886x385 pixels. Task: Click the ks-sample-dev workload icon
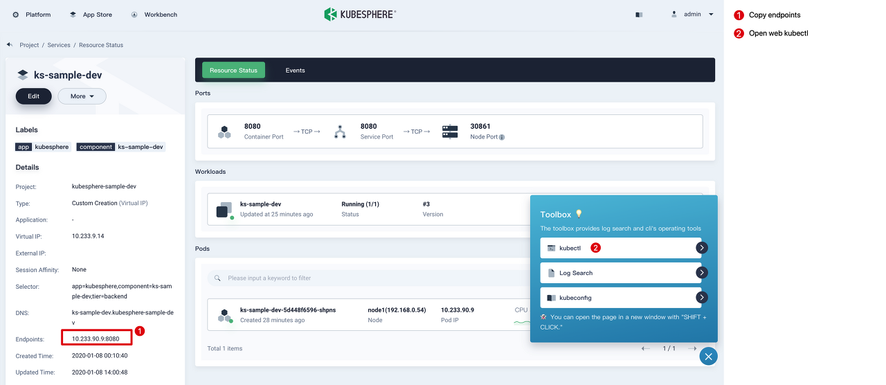click(224, 211)
